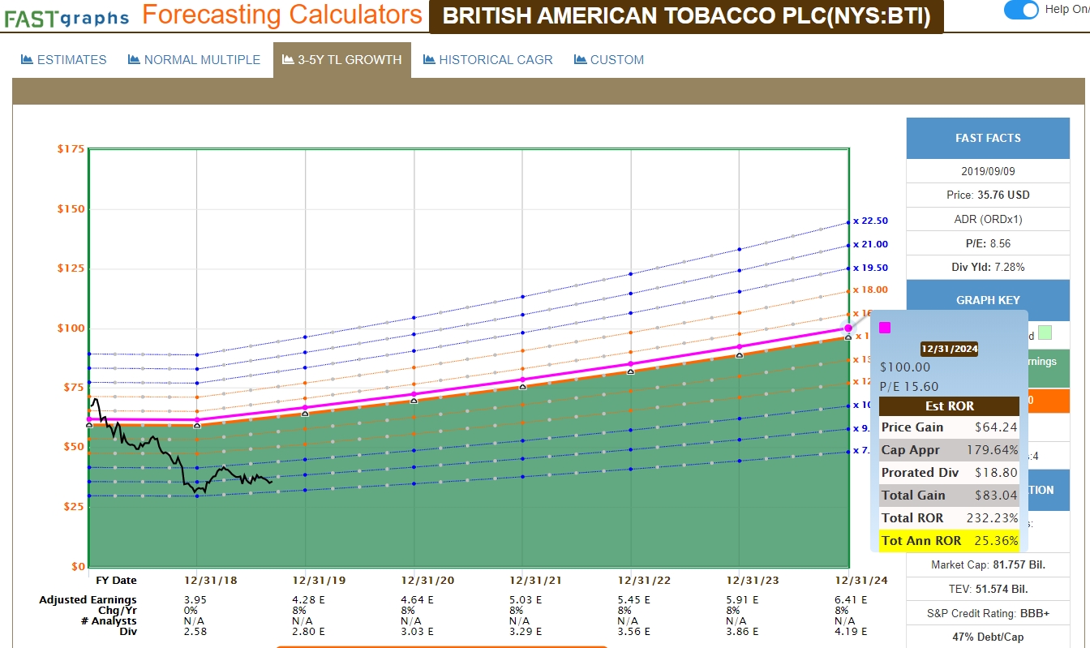Click the x 19.50 multiple label

click(x=870, y=268)
